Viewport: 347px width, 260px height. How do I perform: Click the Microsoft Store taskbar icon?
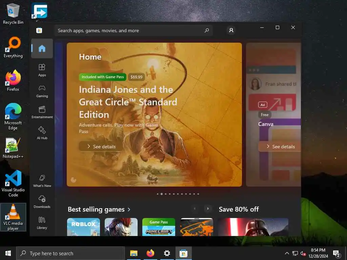click(183, 253)
